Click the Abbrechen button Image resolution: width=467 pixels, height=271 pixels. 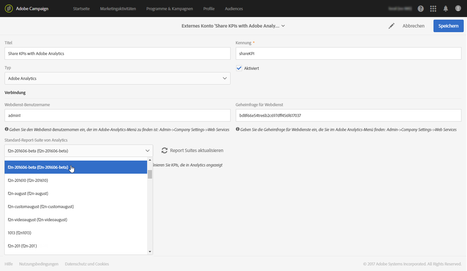pyautogui.click(x=413, y=26)
